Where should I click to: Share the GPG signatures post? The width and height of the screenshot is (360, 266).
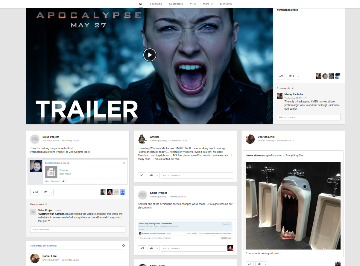coord(152,248)
